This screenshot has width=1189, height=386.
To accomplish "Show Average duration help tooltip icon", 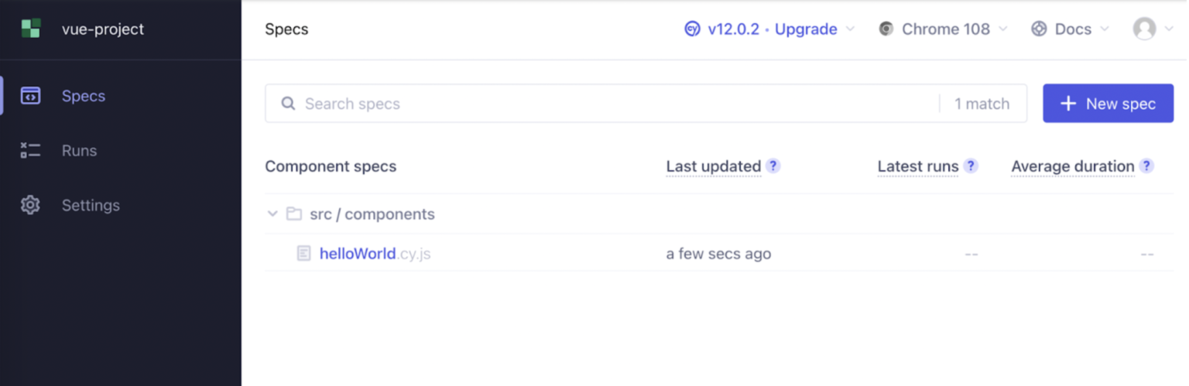I will [x=1146, y=166].
